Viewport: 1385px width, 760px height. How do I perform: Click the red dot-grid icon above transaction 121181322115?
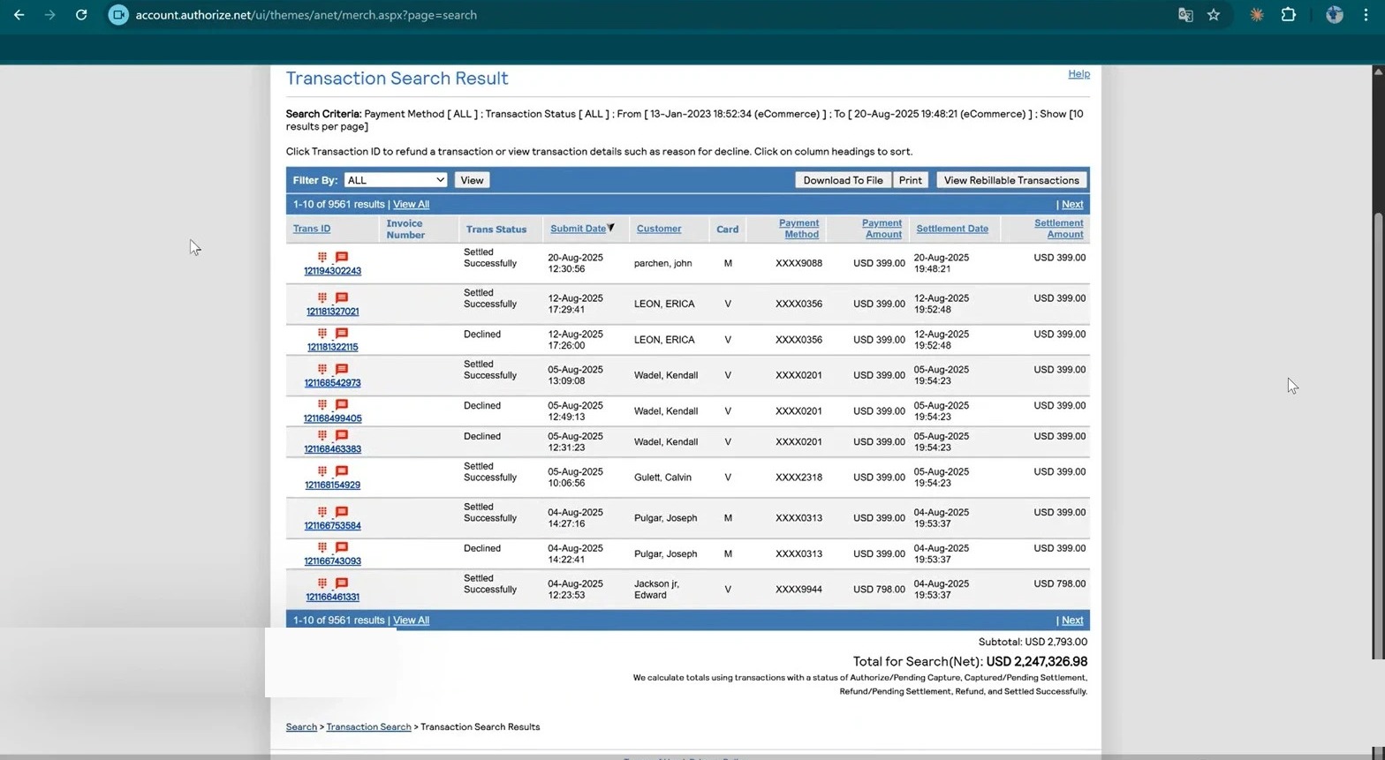322,333
